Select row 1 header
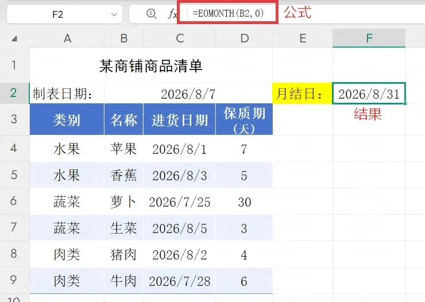This screenshot has width=425, height=302. click(14, 65)
